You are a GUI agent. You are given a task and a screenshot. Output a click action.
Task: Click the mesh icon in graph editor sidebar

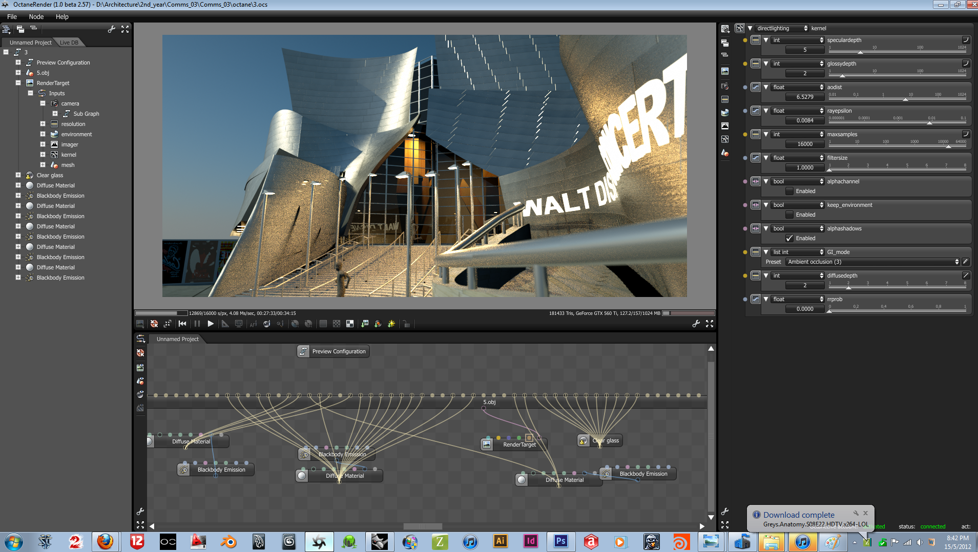(x=140, y=381)
